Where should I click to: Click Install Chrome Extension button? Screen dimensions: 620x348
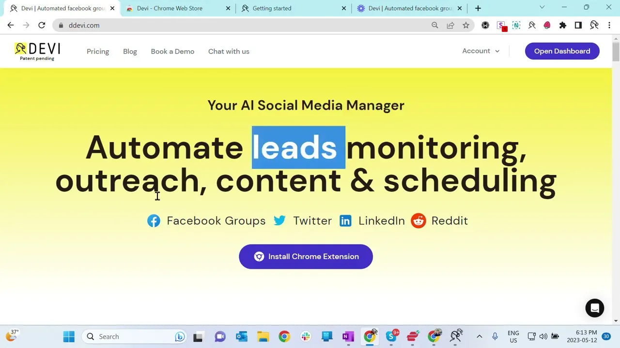pyautogui.click(x=306, y=257)
